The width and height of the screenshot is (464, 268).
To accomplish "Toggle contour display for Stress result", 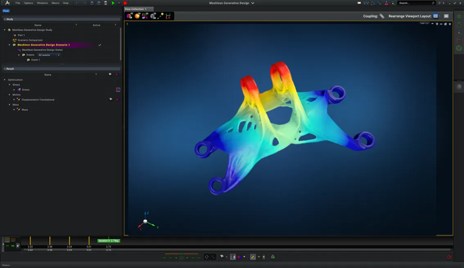I will pos(118,90).
